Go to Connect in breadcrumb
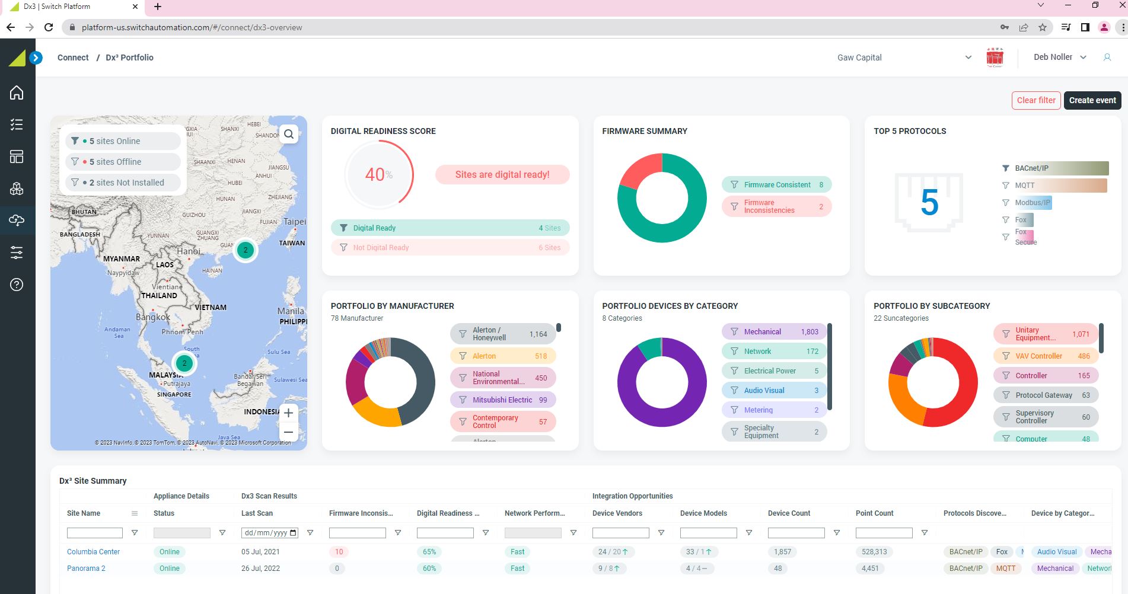 click(x=73, y=58)
